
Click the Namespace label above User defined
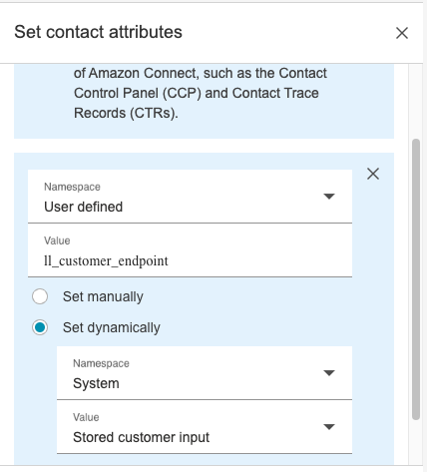pyautogui.click(x=72, y=187)
